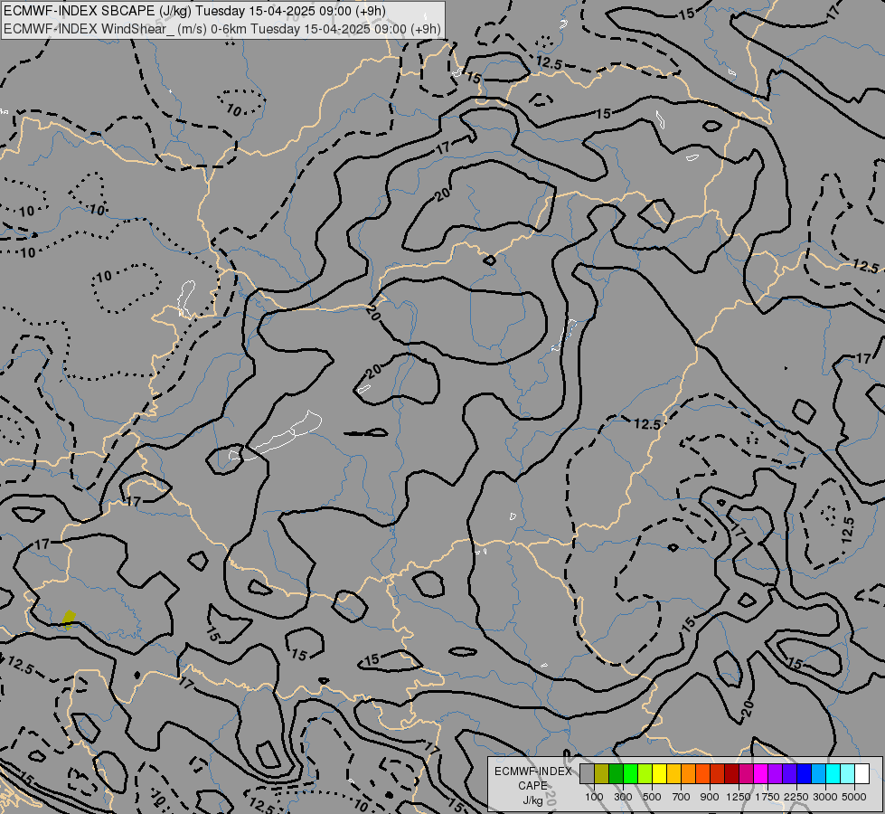Click the "ECMWF-INDEX" label in the legend box
This screenshot has height=814, width=885.
pos(532,771)
